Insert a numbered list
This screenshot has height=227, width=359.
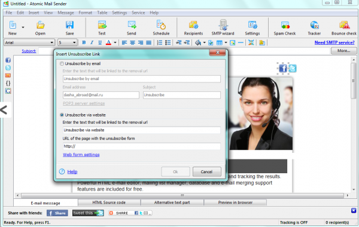(x=160, y=42)
